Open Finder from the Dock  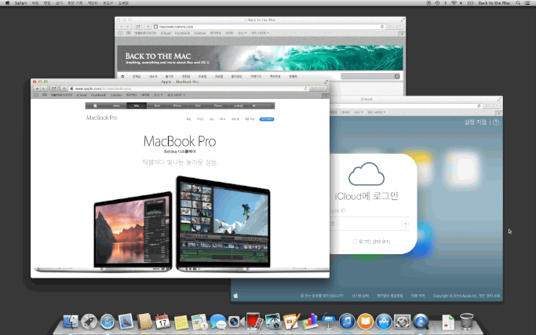point(71,322)
